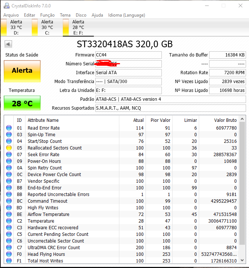Viewport: 249px width, 268px height.
Task: Open the Idioma (Language) menu
Action: [x=127, y=15]
